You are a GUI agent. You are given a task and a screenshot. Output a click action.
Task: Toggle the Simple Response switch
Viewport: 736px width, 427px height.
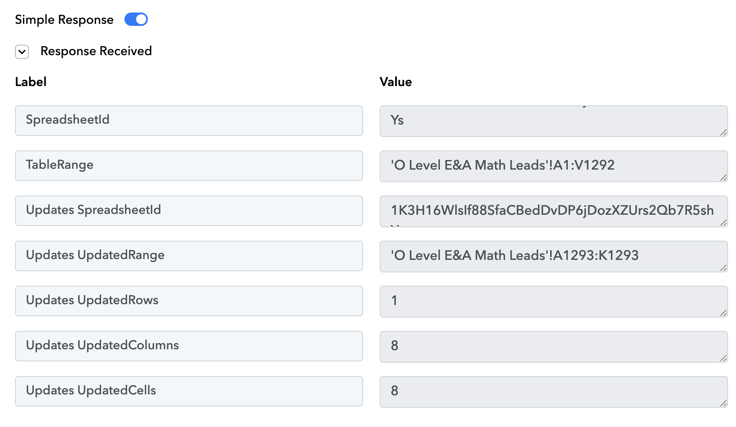(136, 20)
